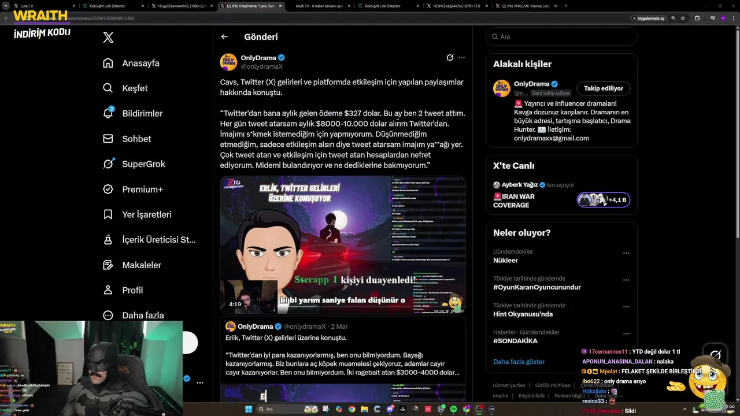Click Uygulamada aç button in address bar
Screen dimensions: 740x416
[648, 18]
